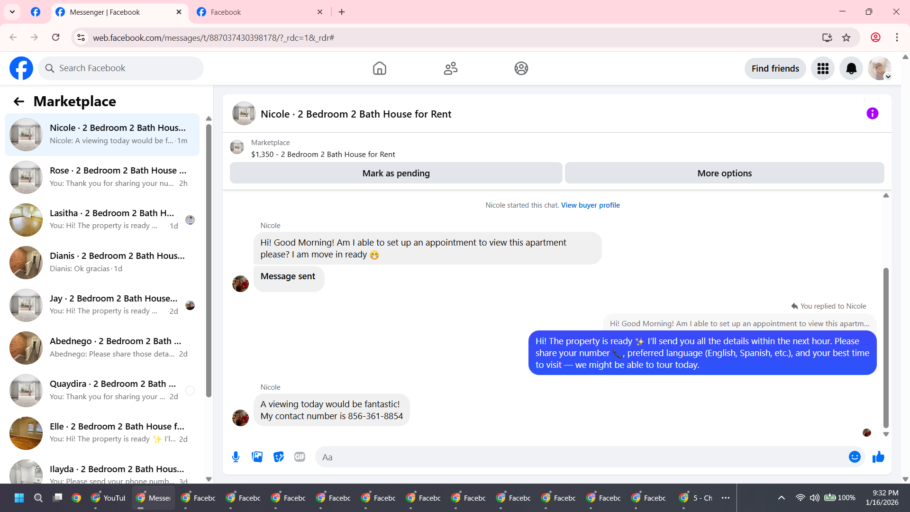Viewport: 910px width, 512px height.
Task: Open conversation information purple icon
Action: click(872, 114)
